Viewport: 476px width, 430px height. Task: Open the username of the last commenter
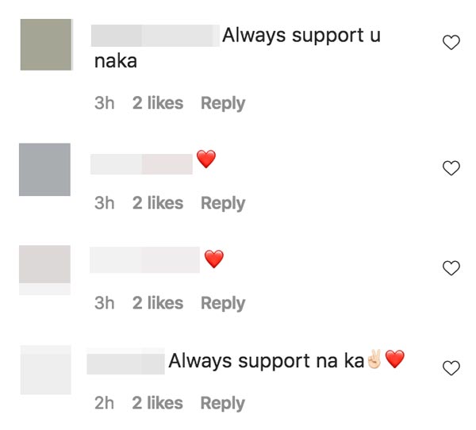click(x=125, y=363)
